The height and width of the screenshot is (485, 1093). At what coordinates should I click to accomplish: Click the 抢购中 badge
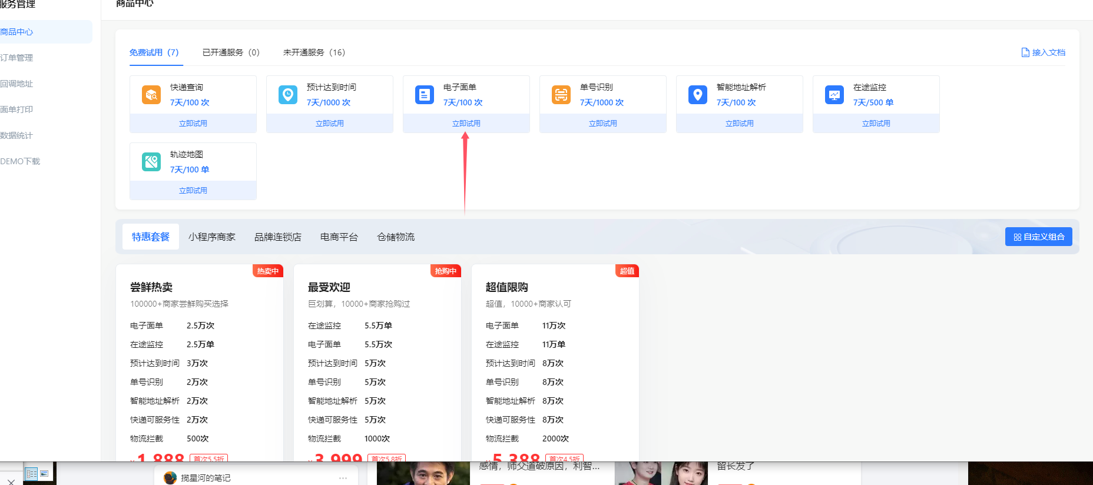[446, 271]
